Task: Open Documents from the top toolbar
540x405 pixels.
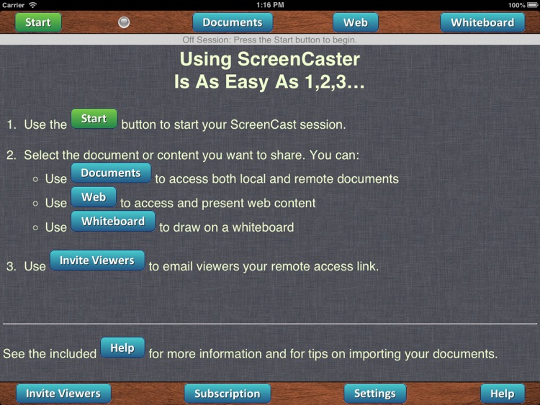Action: 233,22
